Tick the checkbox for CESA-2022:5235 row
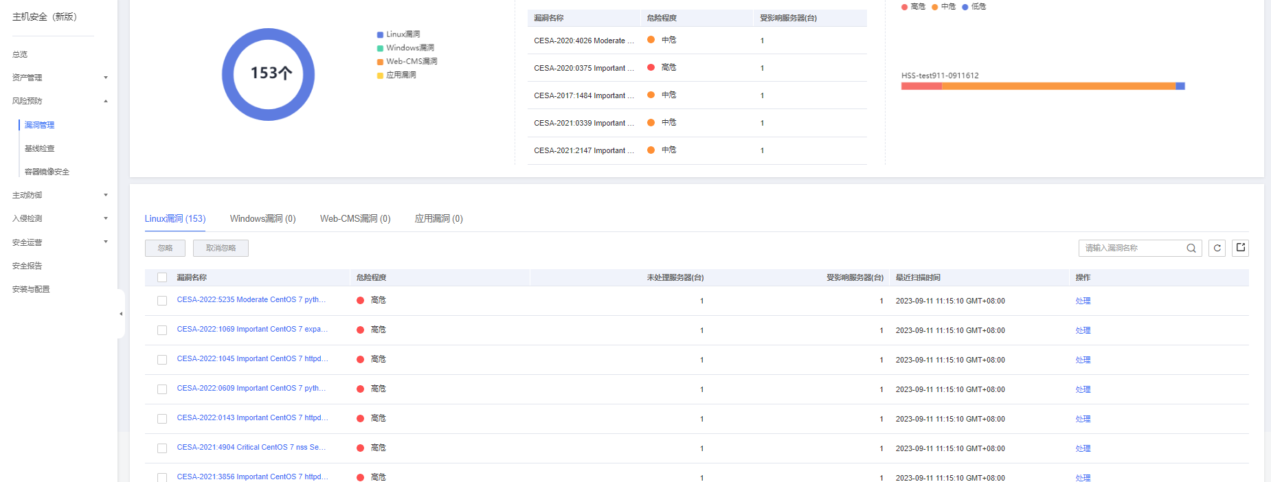The image size is (1271, 482). 162,301
